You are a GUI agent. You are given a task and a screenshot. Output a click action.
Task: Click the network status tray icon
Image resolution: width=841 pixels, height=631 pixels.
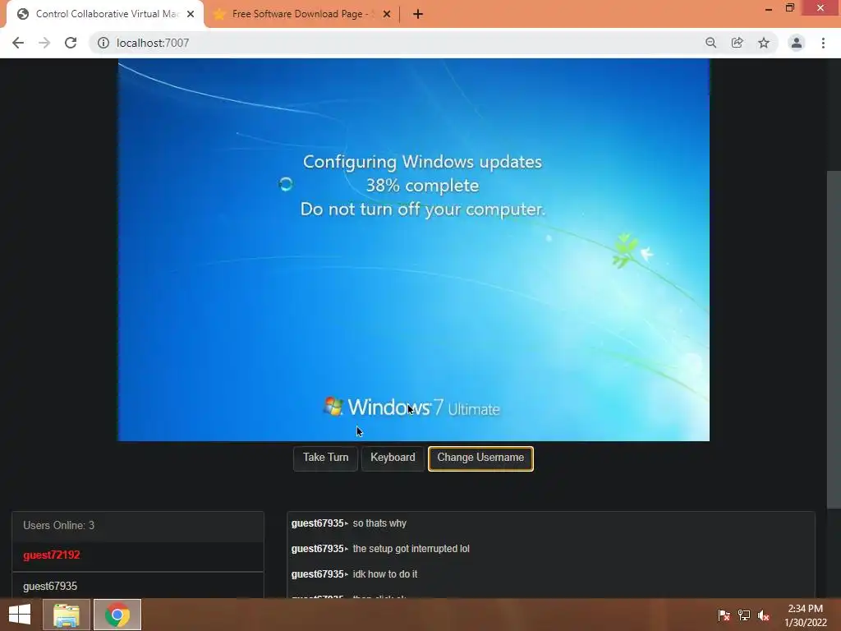click(744, 615)
